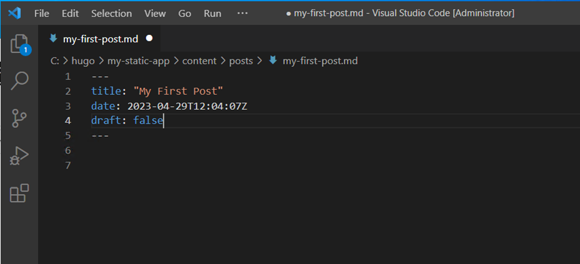
Task: Open the Go menu
Action: click(x=185, y=13)
